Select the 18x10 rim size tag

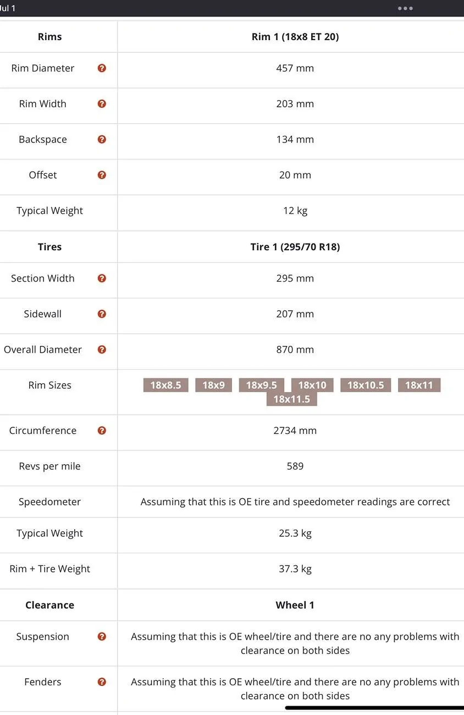pyautogui.click(x=312, y=385)
